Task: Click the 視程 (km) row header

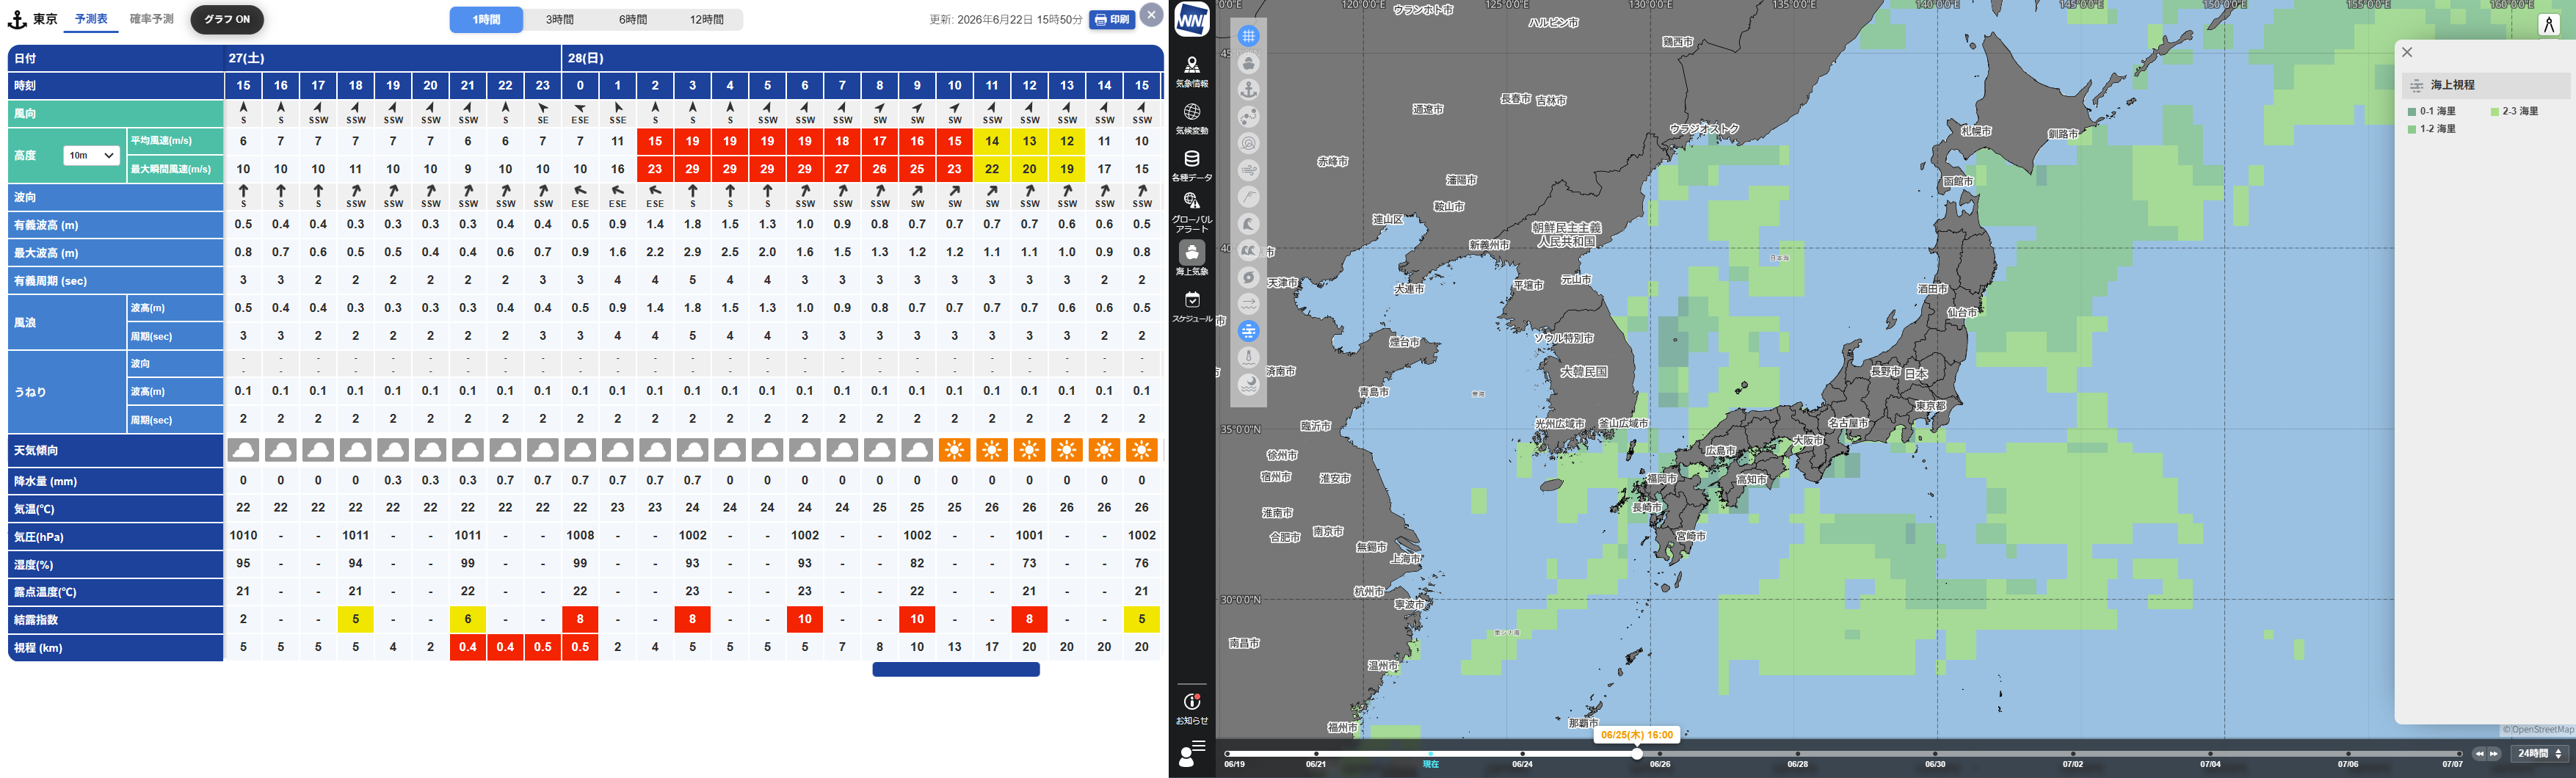Action: click(x=115, y=648)
